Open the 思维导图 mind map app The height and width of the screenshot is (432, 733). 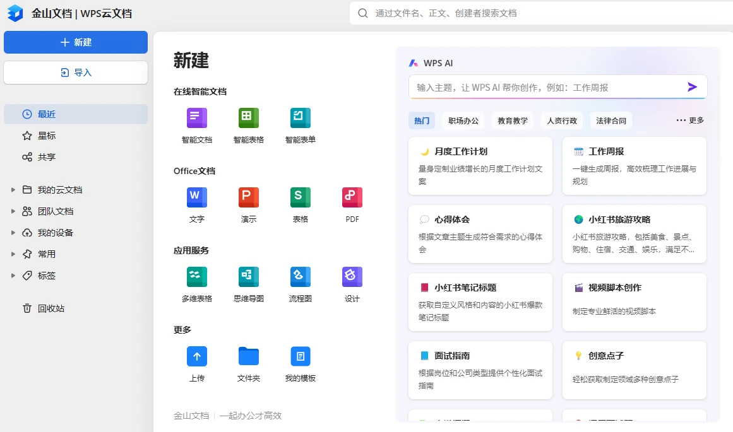click(x=248, y=277)
